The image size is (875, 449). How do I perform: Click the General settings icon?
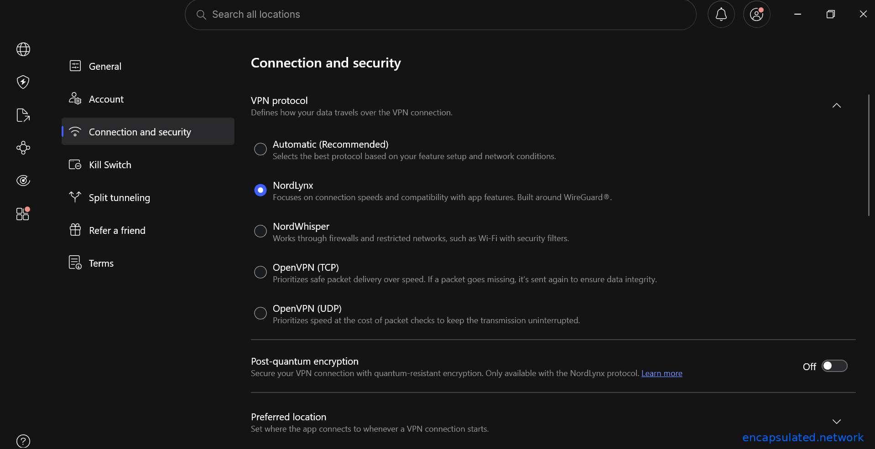point(75,66)
